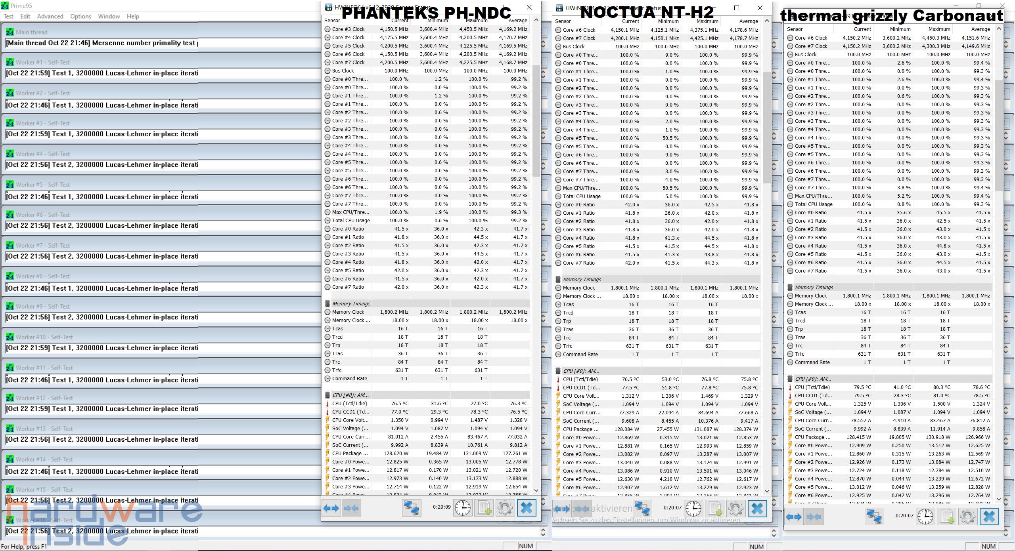Open the Options menu in Prime95
1015x551 pixels.
(80, 16)
